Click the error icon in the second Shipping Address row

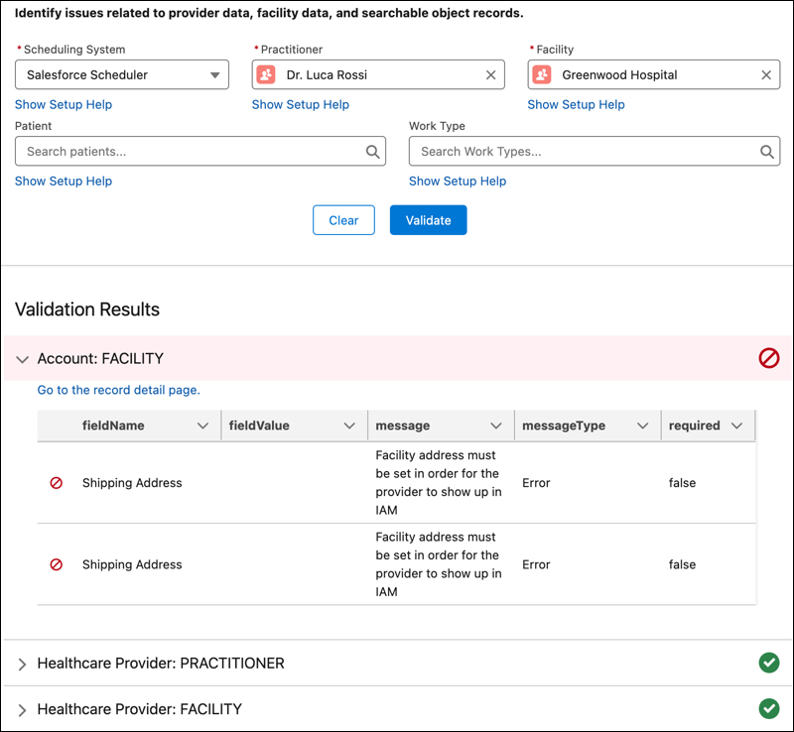coord(57,564)
